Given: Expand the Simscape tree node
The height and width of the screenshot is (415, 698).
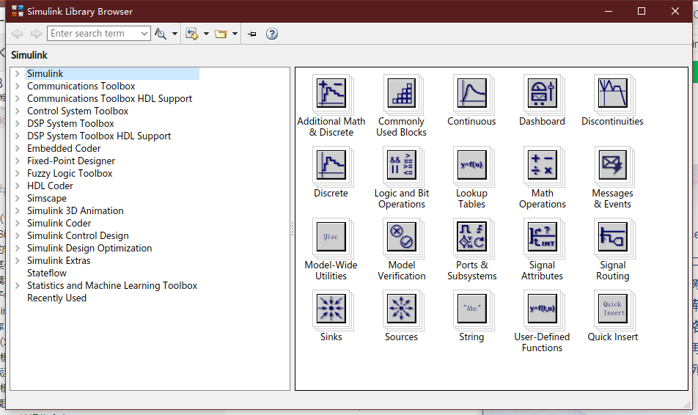Looking at the screenshot, I should (x=18, y=198).
